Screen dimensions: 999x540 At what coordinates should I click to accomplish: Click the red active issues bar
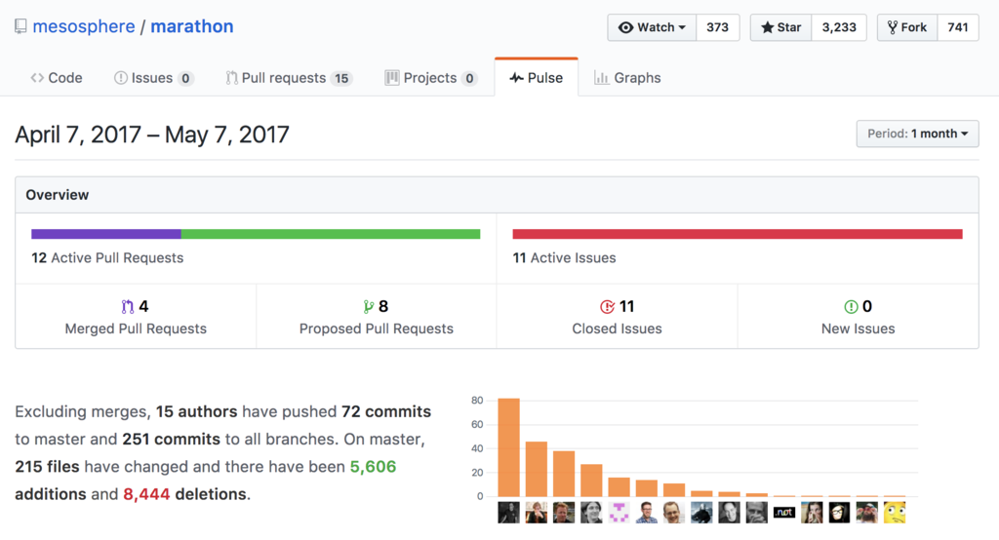point(738,234)
